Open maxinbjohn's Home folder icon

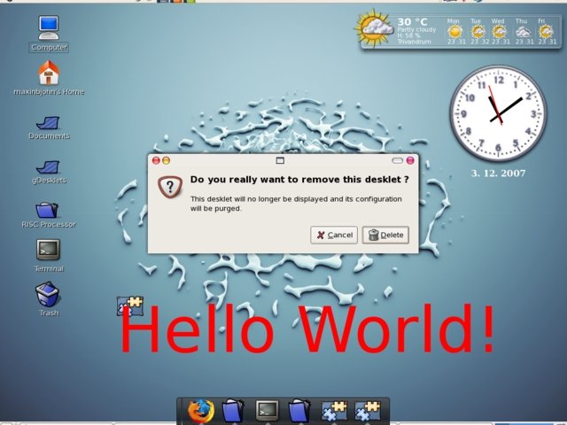(x=49, y=73)
